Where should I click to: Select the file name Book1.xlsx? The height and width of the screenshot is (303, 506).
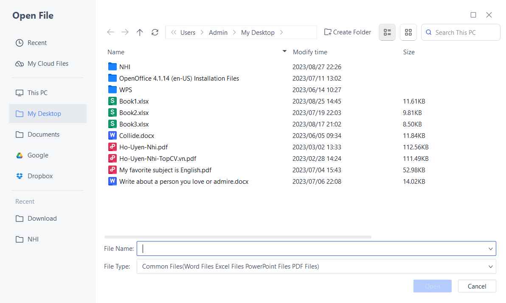click(x=134, y=101)
